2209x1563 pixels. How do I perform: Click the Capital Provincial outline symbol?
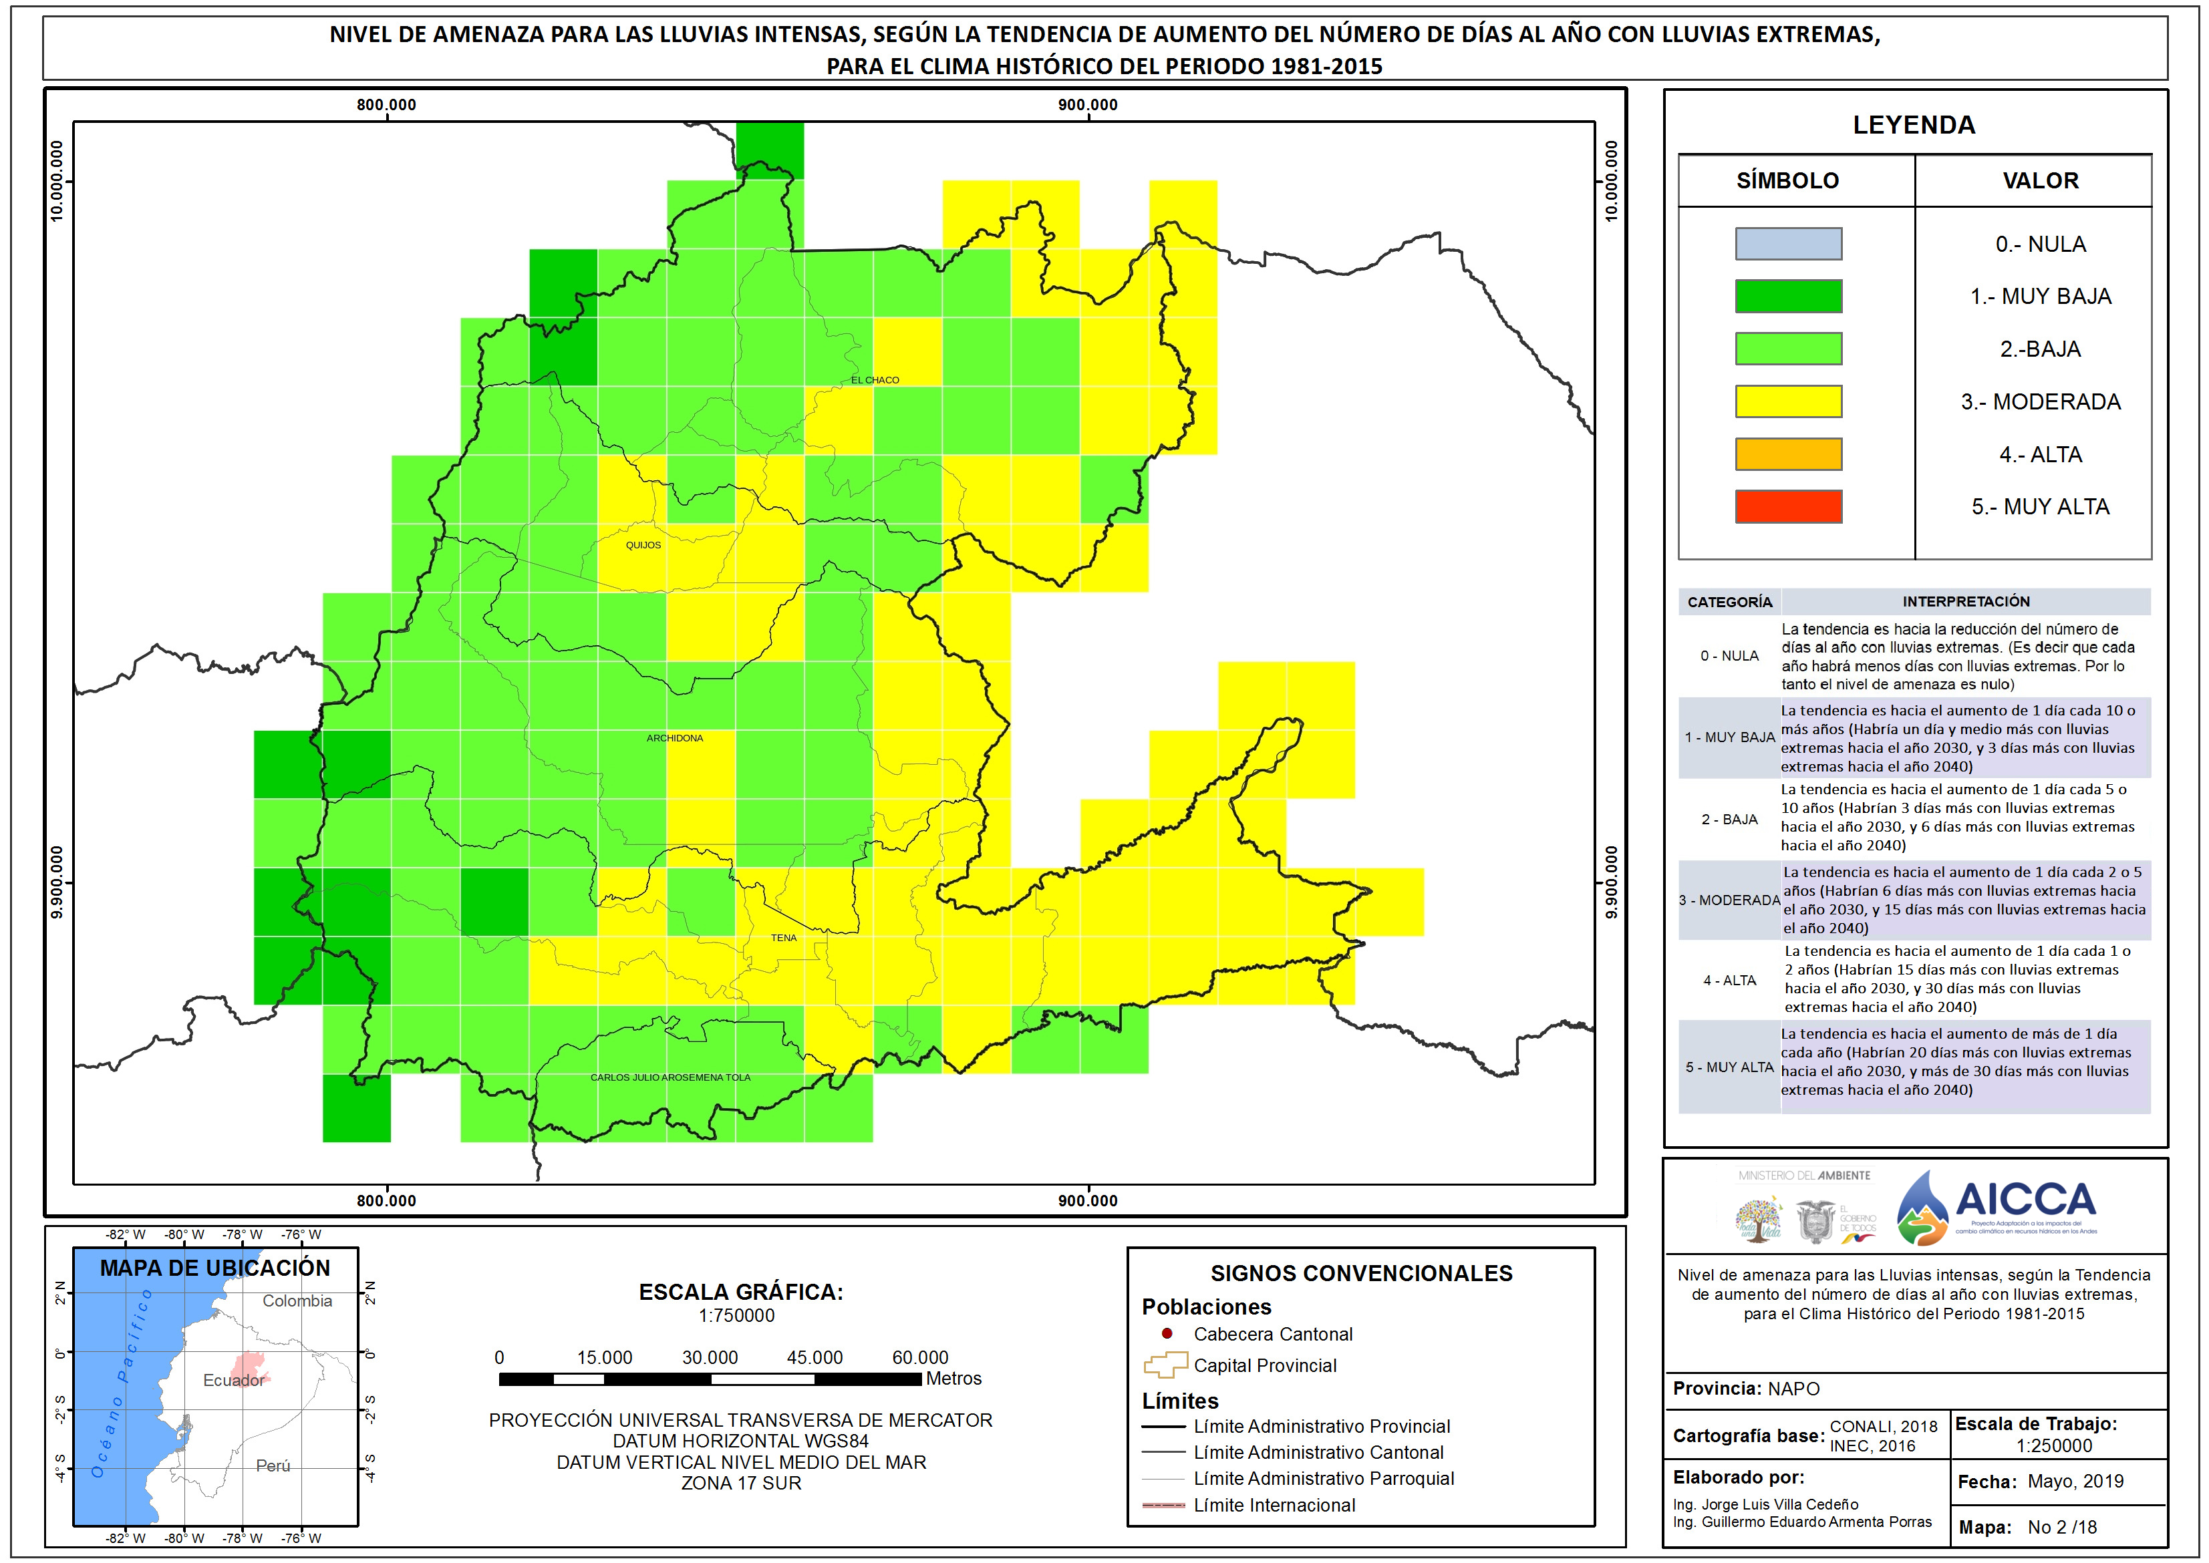pos(1164,1365)
